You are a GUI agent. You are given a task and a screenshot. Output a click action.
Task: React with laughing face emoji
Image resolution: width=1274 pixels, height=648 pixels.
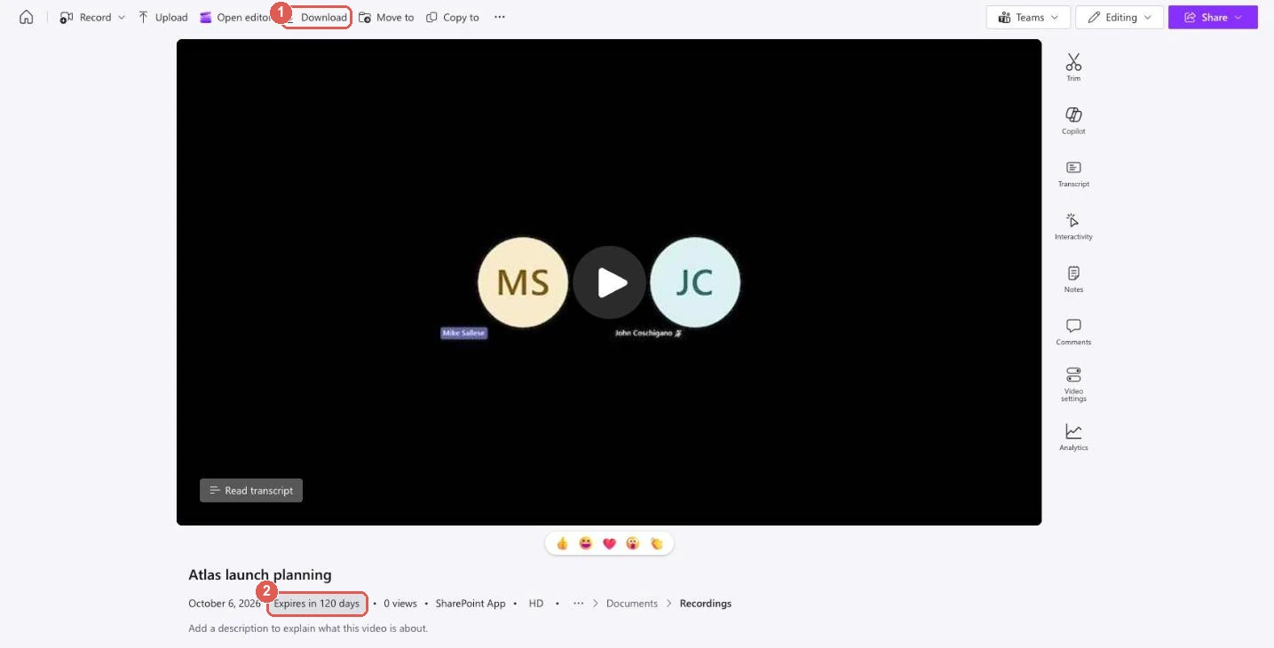(585, 543)
